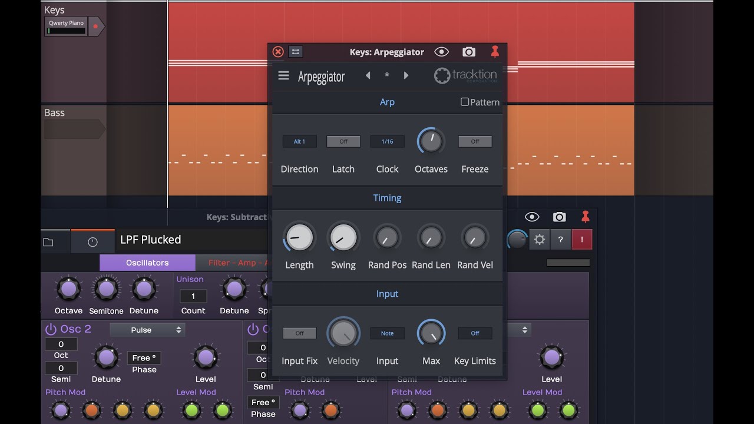Click the Arp section header
This screenshot has height=424, width=754.
tap(387, 102)
